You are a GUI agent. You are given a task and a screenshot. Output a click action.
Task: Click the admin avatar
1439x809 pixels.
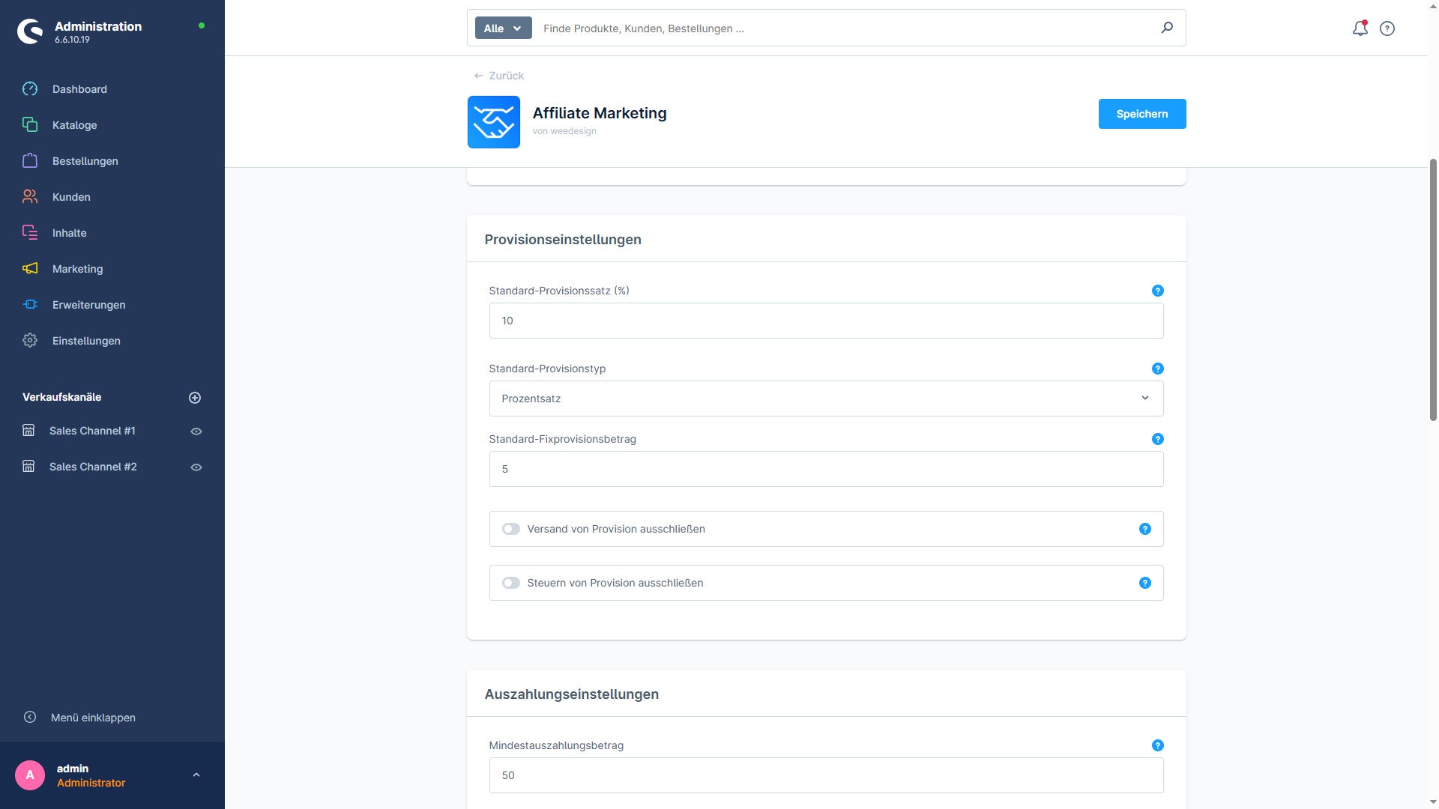[30, 775]
